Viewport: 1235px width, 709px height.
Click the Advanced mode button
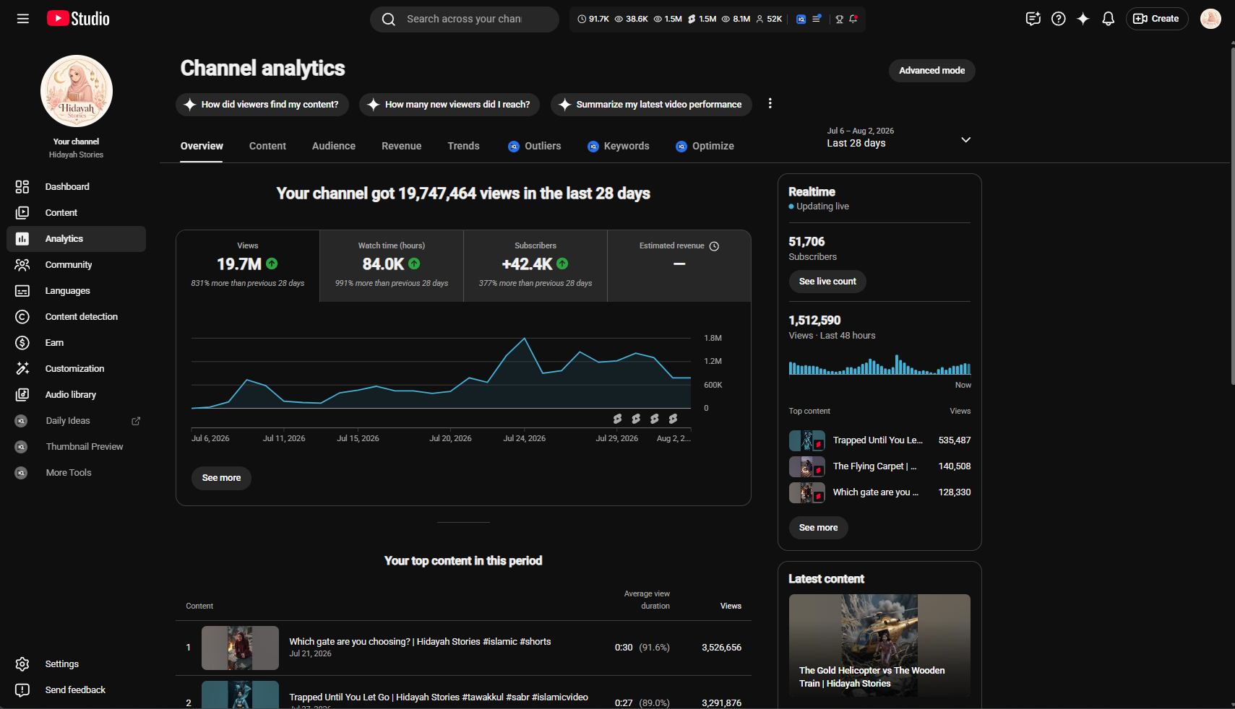[x=932, y=71]
